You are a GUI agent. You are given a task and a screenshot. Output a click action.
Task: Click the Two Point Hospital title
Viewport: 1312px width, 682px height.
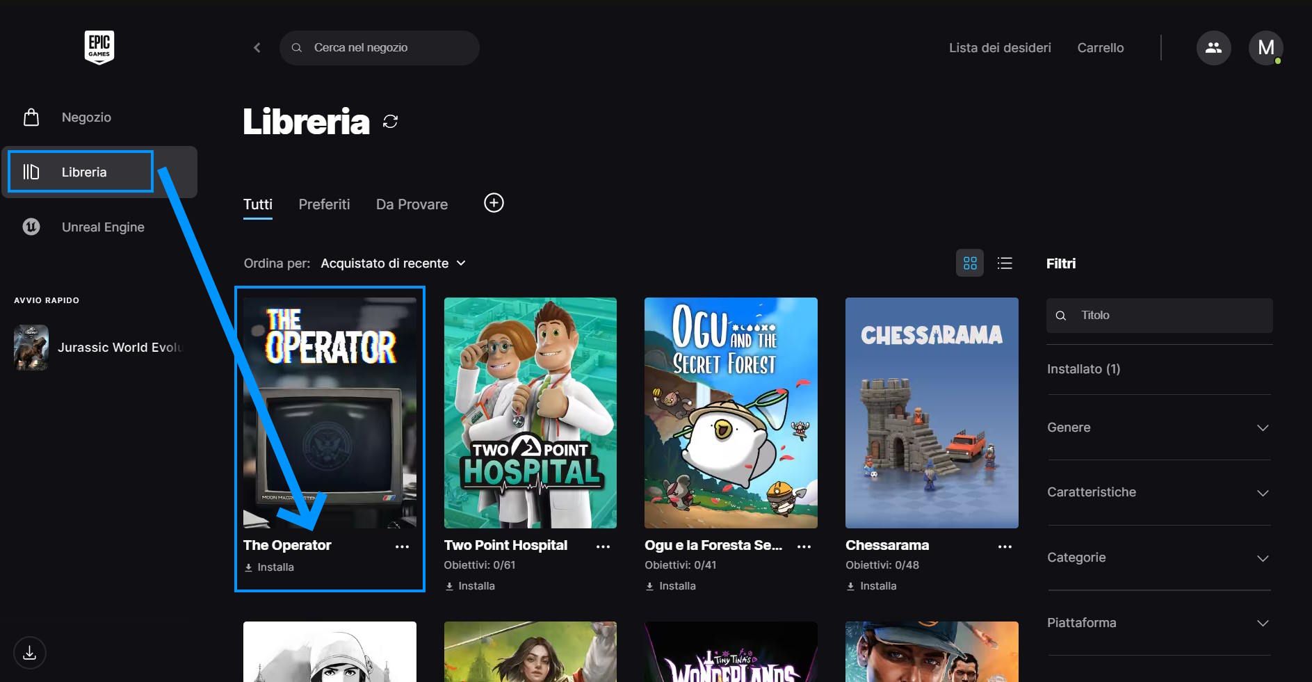tap(505, 545)
